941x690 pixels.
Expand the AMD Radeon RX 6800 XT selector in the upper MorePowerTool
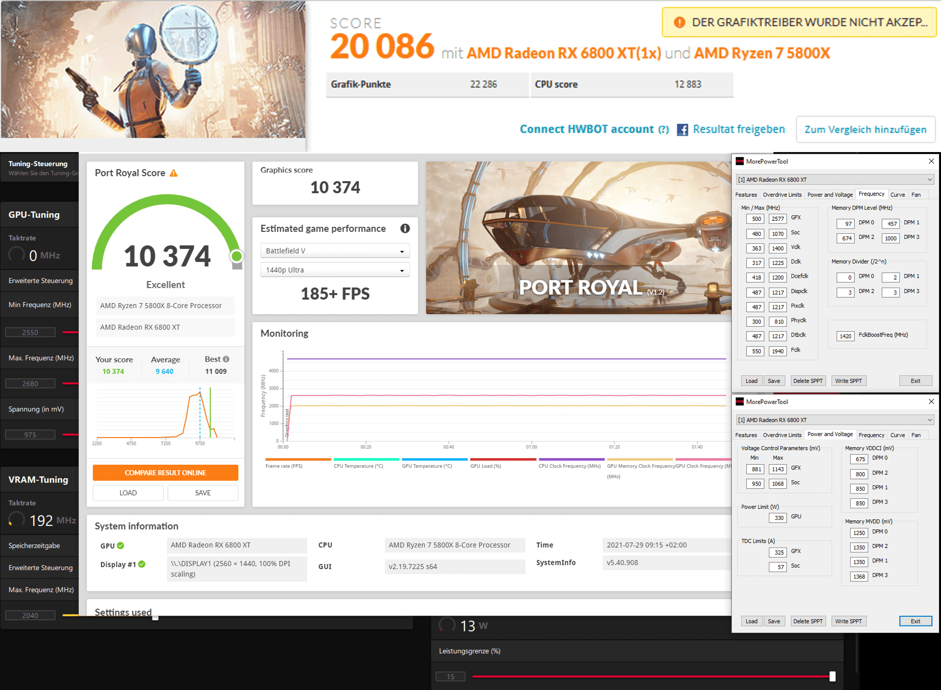tap(834, 180)
